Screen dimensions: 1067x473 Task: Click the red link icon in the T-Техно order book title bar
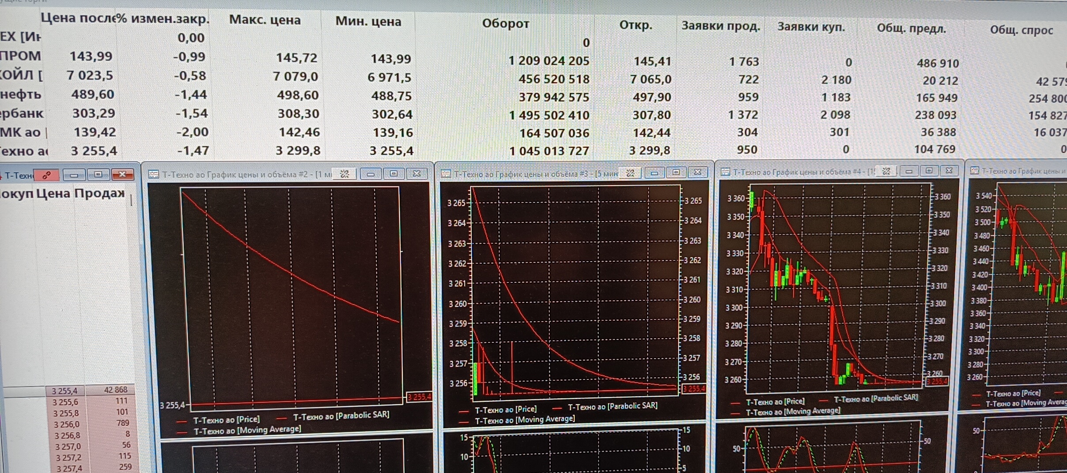(47, 175)
